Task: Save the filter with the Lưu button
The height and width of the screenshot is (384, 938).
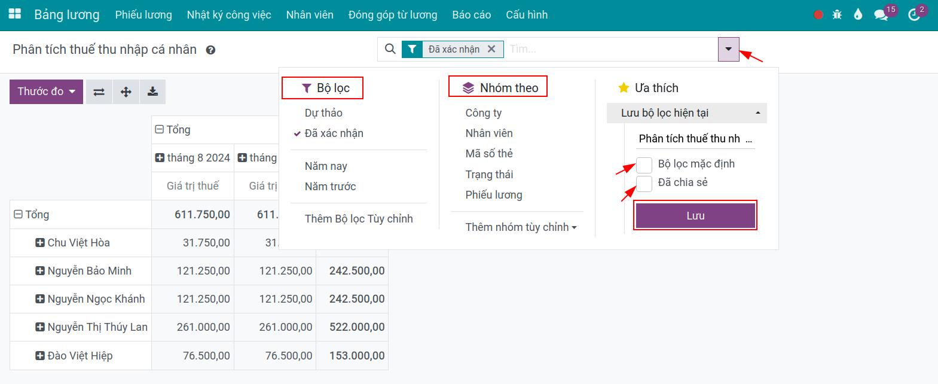Action: click(x=695, y=216)
